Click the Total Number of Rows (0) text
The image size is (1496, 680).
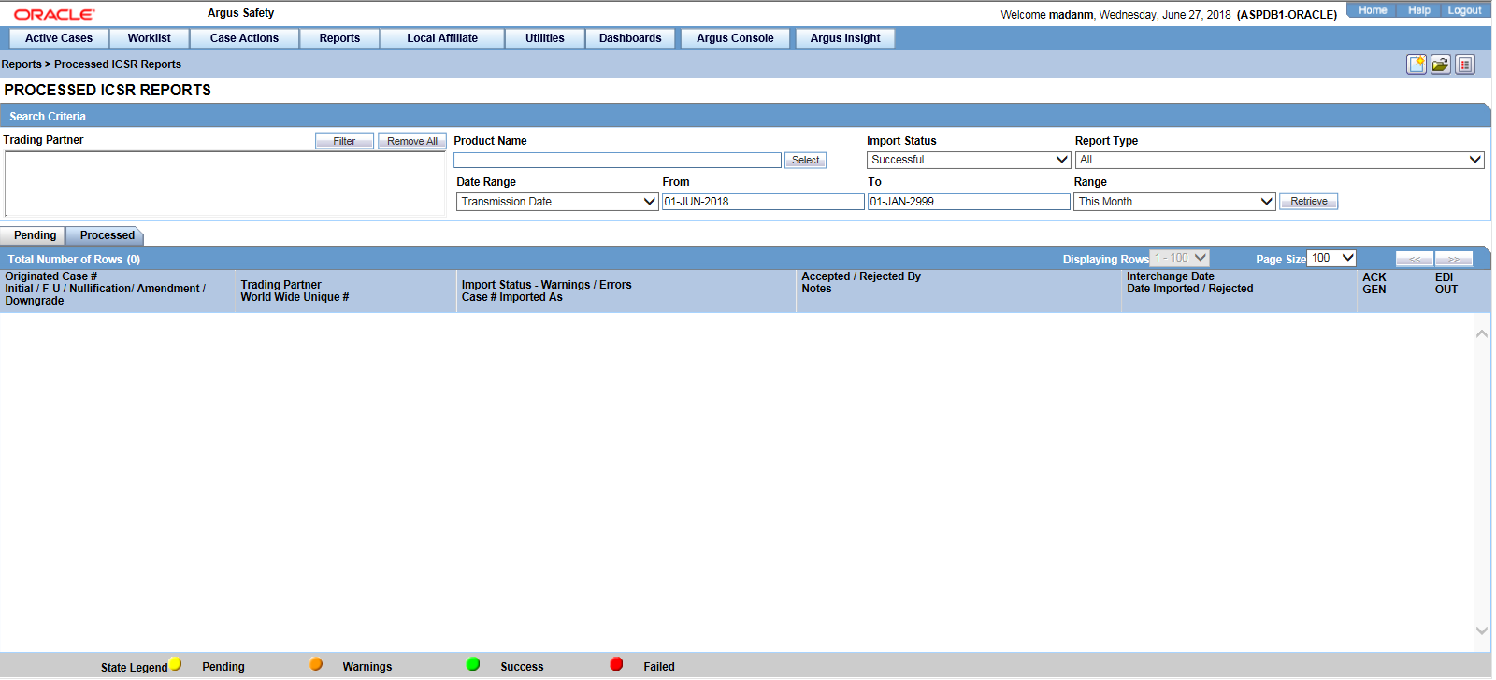coord(74,260)
